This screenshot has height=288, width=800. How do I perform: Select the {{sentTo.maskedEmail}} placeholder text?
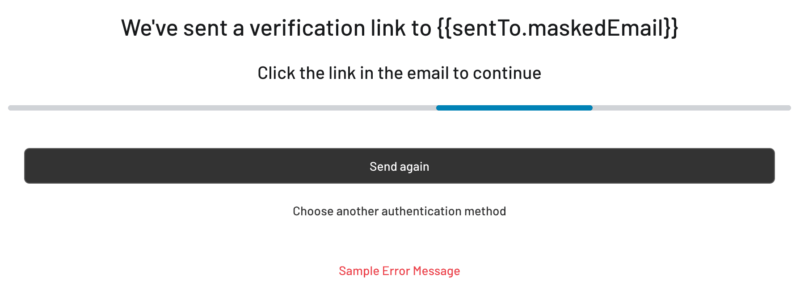tap(557, 28)
